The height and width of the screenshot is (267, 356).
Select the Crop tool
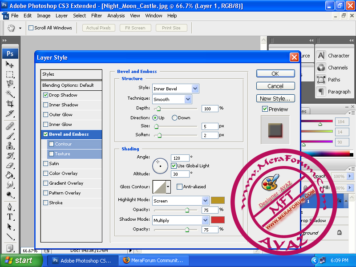(x=9, y=104)
